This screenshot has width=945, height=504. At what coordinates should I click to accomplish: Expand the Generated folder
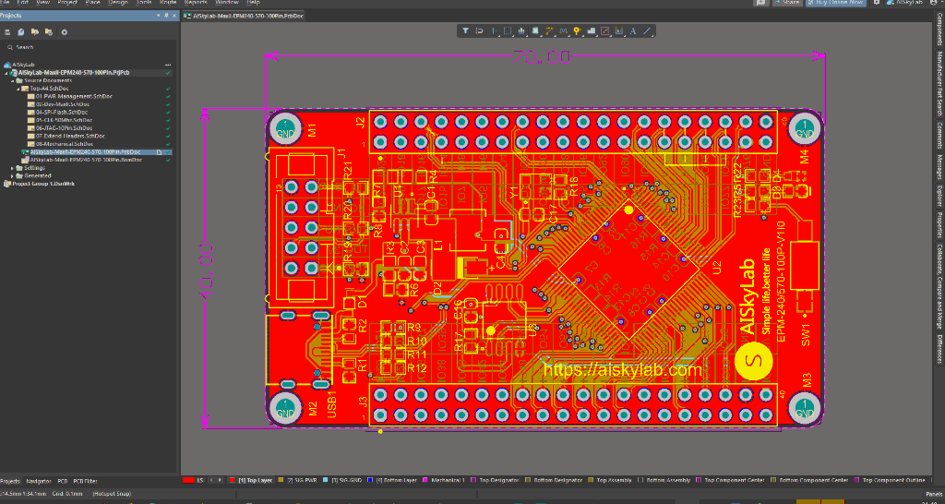tap(12, 175)
